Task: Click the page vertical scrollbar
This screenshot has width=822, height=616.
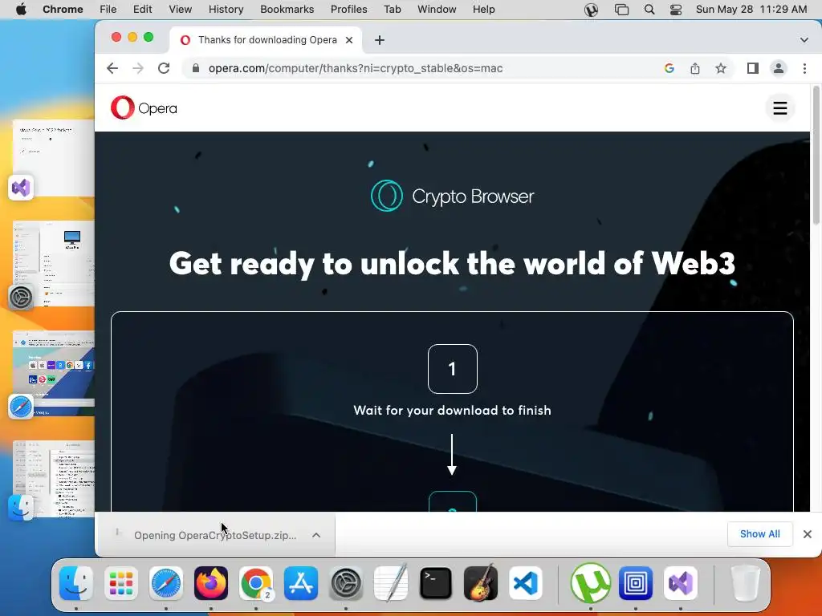Action: 816,157
